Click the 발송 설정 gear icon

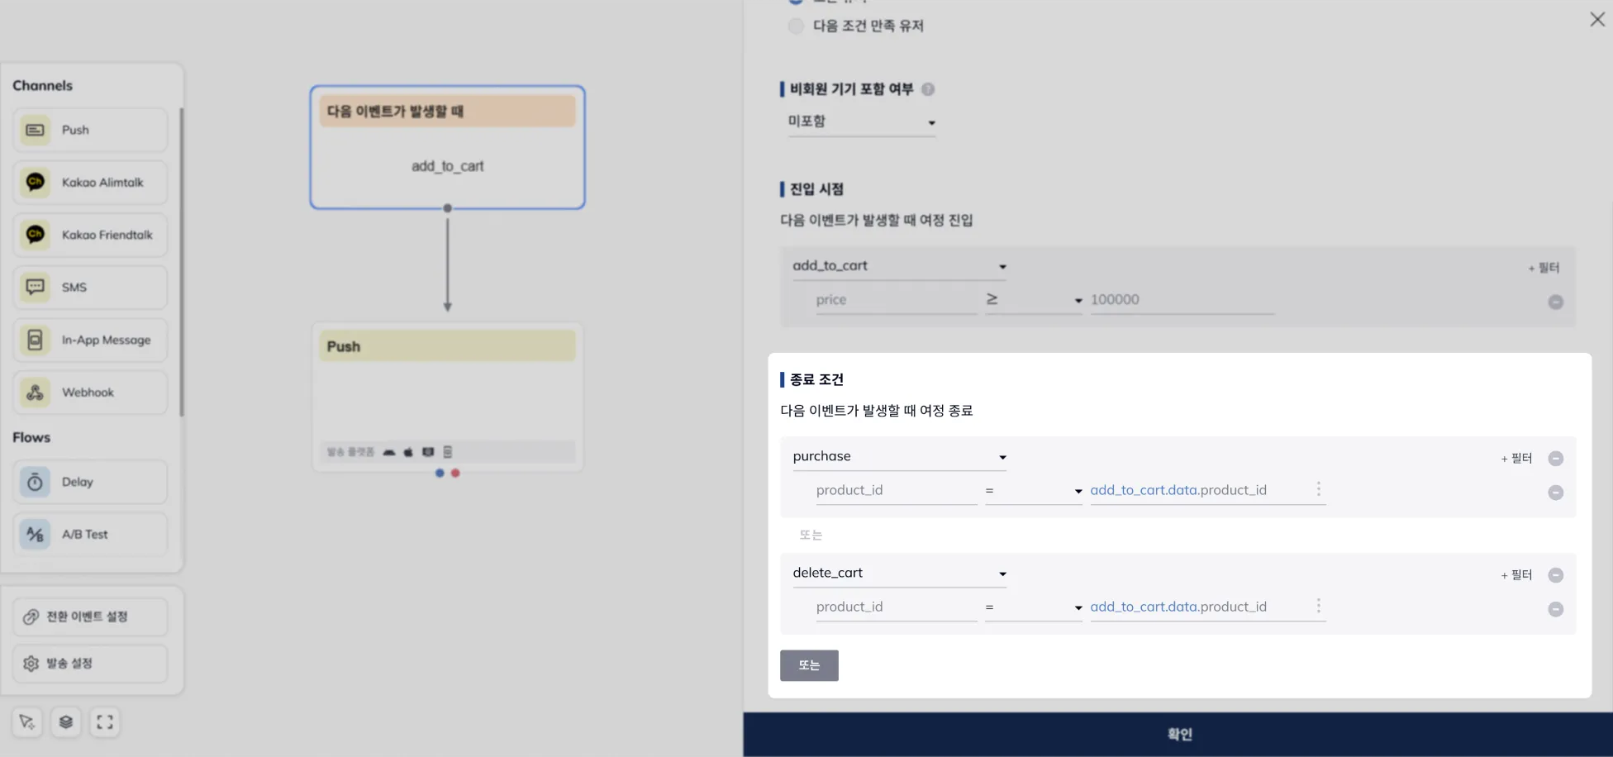[x=31, y=663]
